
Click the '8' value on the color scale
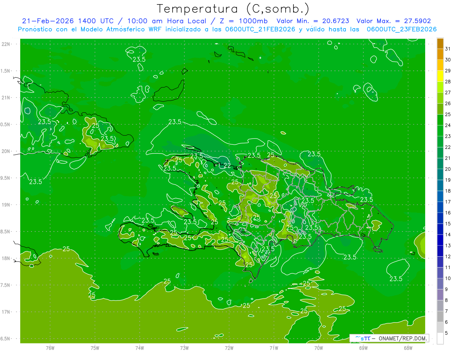point(447,300)
